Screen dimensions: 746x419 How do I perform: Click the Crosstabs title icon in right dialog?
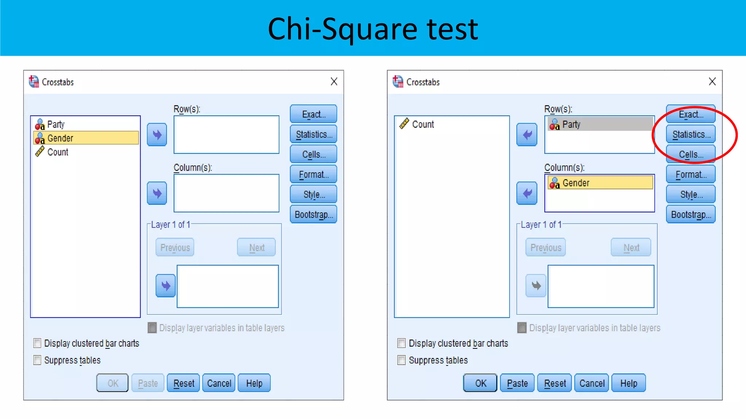pos(398,81)
